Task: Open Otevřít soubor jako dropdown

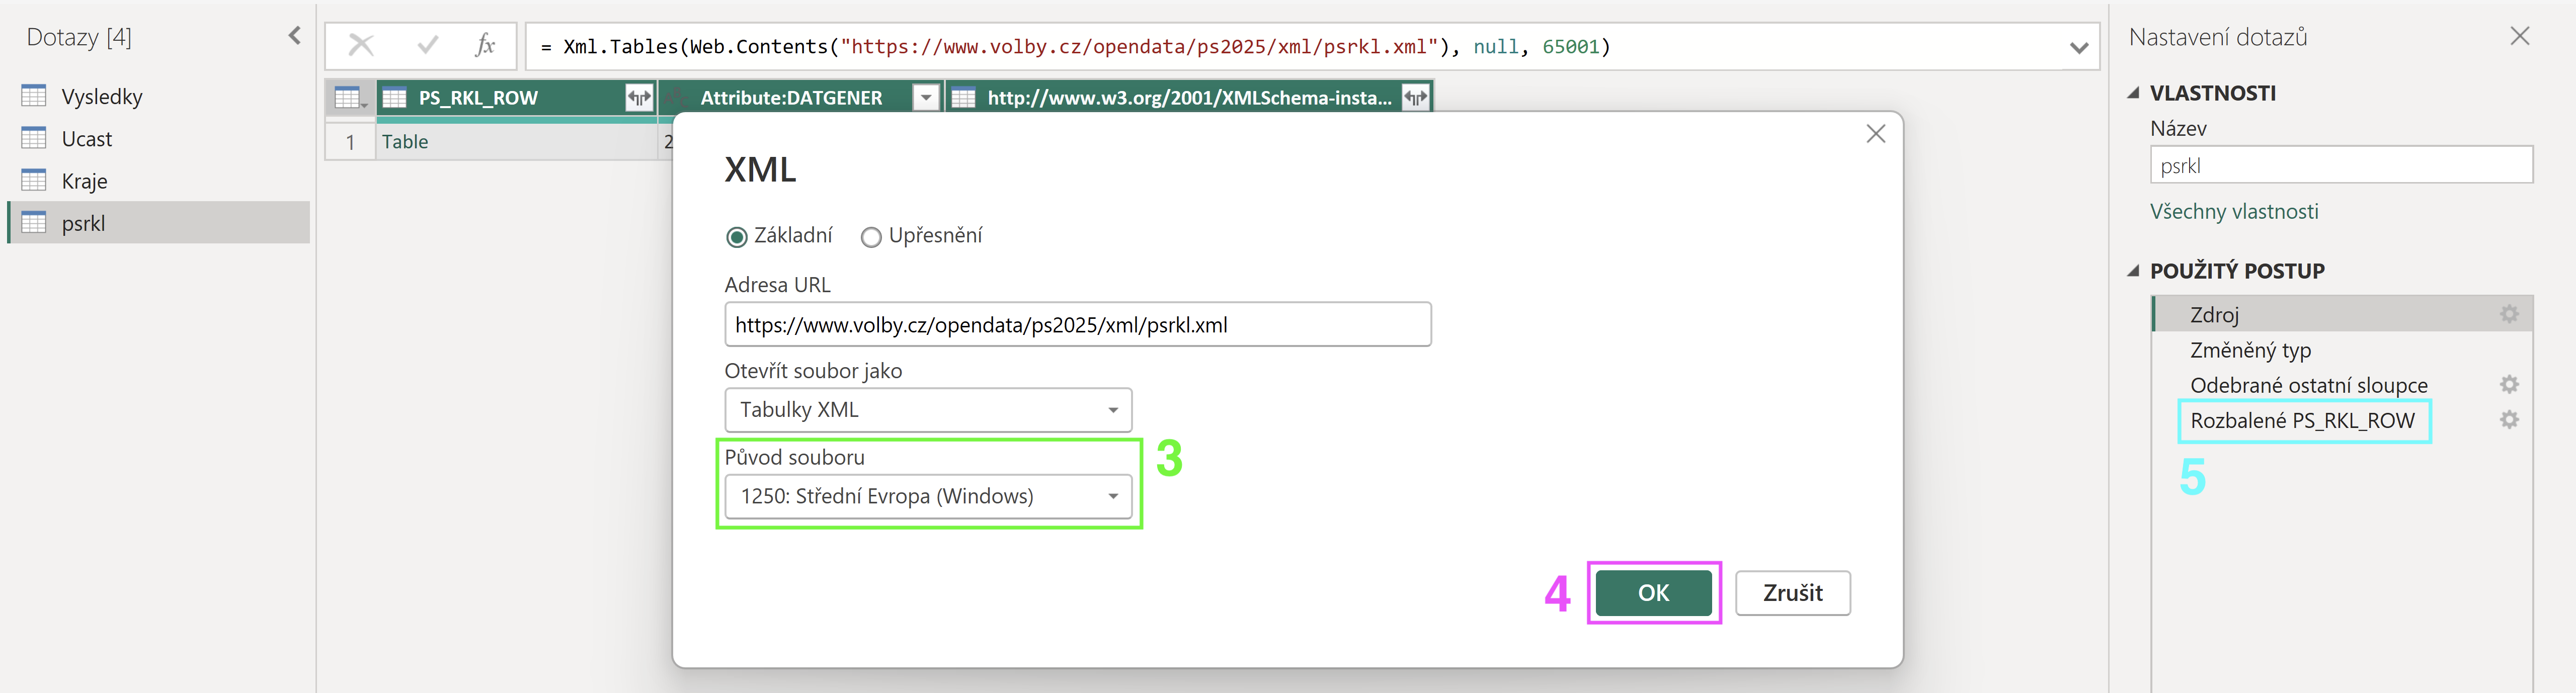Action: pyautogui.click(x=928, y=410)
